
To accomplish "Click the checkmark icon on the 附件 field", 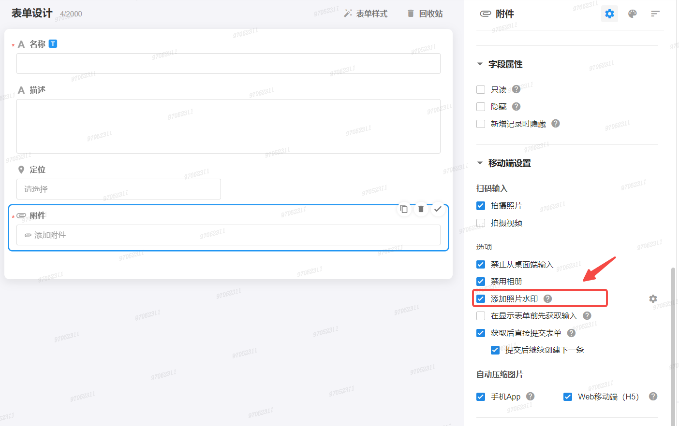I will coord(438,209).
